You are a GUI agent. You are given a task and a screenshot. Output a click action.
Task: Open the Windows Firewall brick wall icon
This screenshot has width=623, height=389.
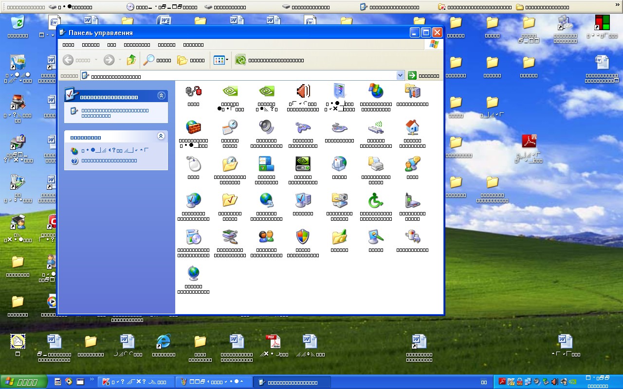pyautogui.click(x=193, y=128)
